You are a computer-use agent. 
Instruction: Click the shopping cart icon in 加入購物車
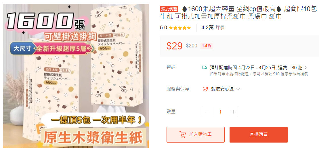[182, 134]
